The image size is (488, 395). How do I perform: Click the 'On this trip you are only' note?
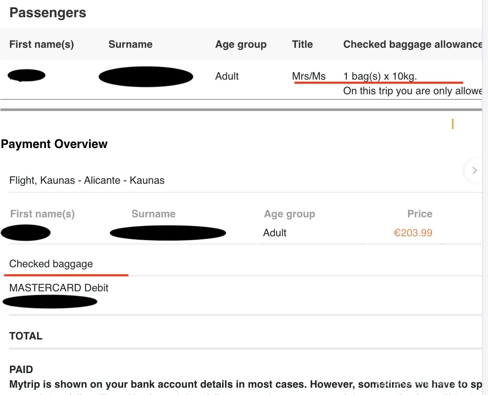click(412, 91)
